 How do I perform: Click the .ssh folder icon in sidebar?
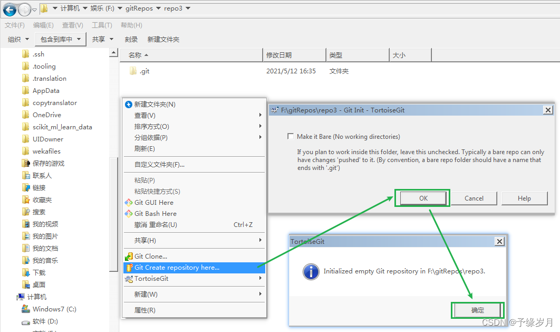26,54
